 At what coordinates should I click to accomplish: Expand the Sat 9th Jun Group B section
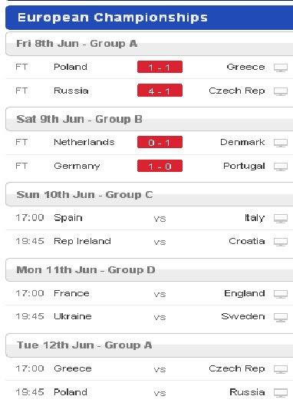tap(149, 119)
